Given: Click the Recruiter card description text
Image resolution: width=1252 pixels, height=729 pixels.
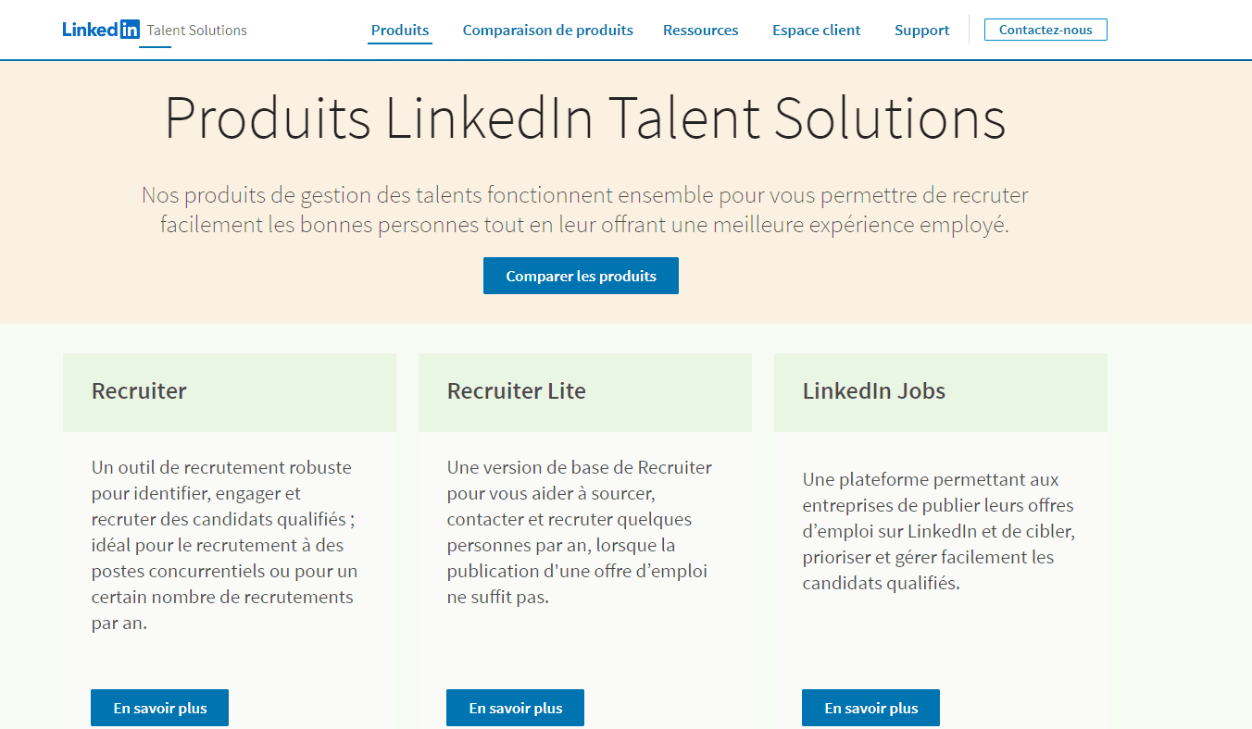Looking at the screenshot, I should click(x=223, y=545).
